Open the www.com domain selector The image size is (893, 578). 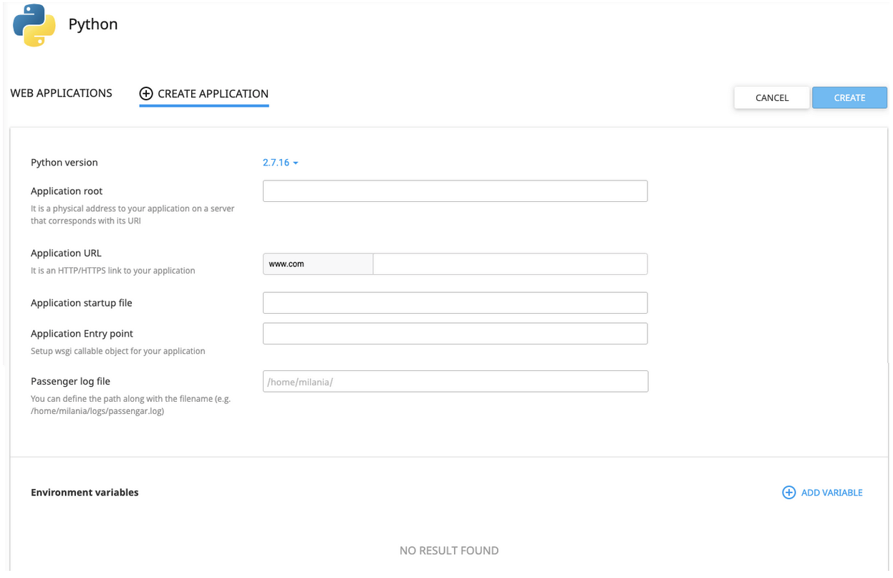(x=317, y=264)
